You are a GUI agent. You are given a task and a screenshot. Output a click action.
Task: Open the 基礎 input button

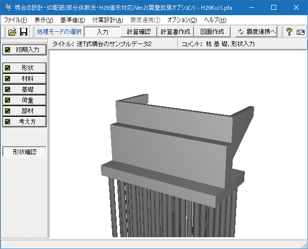(x=24, y=90)
